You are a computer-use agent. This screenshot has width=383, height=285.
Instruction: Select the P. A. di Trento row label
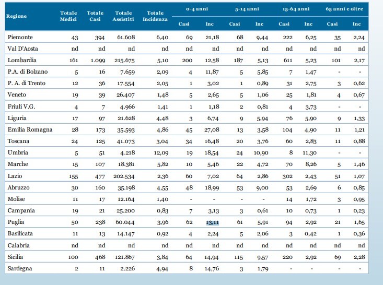coord(26,83)
